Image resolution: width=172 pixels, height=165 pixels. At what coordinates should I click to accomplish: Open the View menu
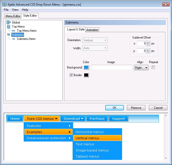pos(15,10)
